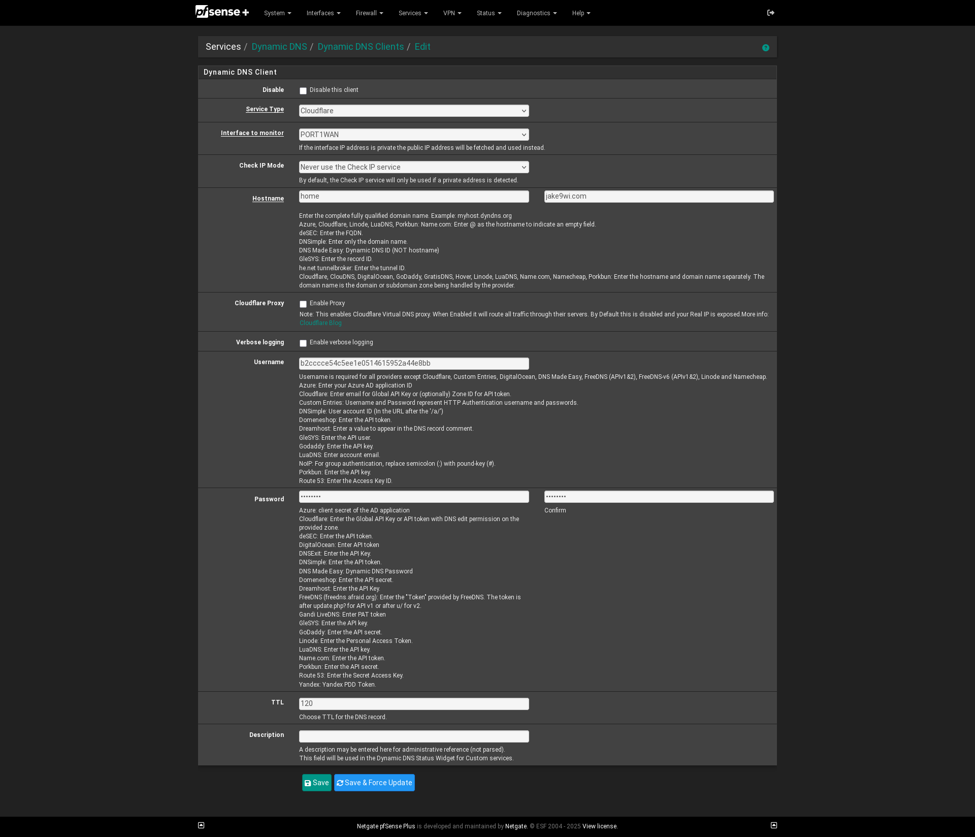975x837 pixels.
Task: Click bottom-left scroll to top icon
Action: pos(201,825)
